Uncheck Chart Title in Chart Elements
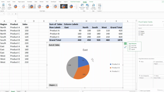164x92 pixels. [x=130, y=46]
